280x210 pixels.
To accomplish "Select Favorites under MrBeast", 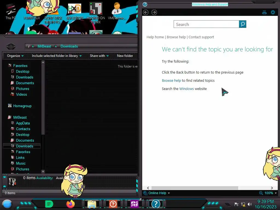I will tap(23, 152).
